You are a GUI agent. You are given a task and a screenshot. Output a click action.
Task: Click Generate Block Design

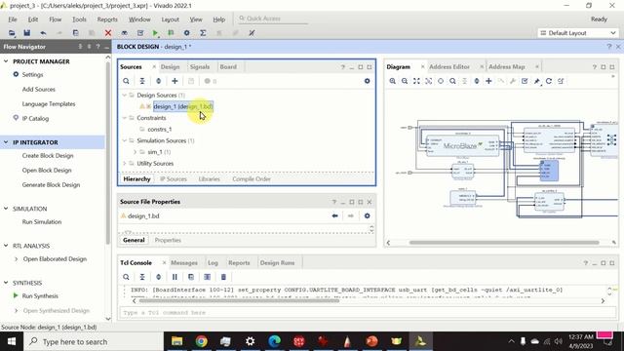click(51, 185)
